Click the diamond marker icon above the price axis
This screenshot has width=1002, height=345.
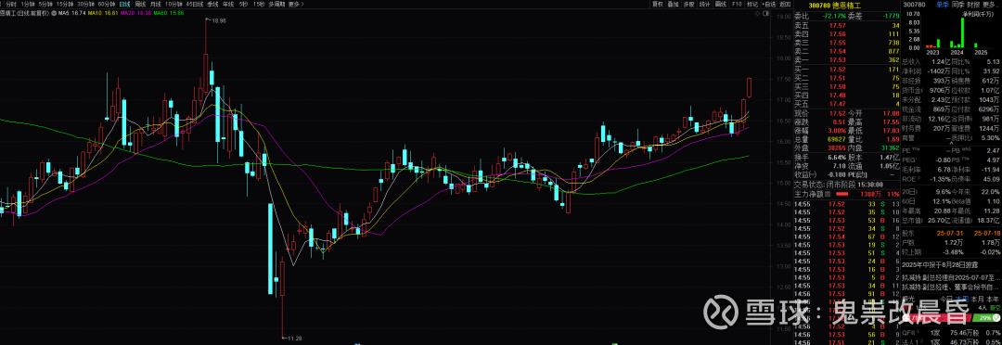pyautogui.click(x=757, y=13)
